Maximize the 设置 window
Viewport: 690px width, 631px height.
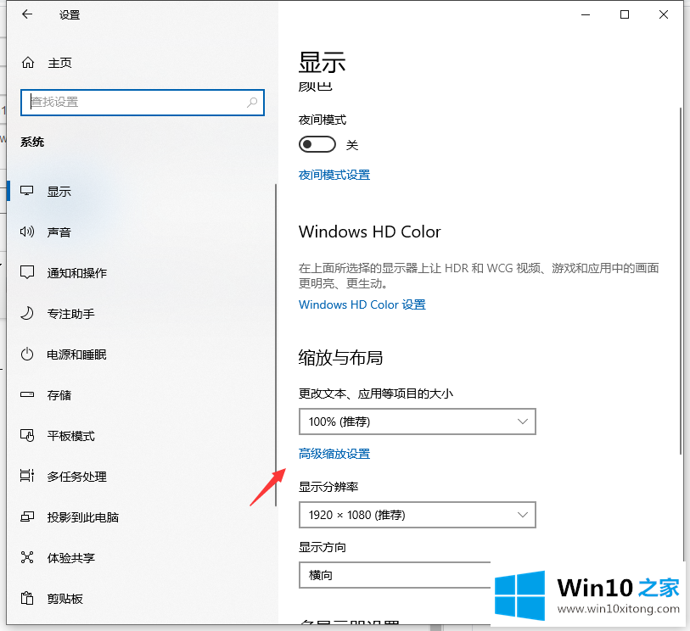625,14
